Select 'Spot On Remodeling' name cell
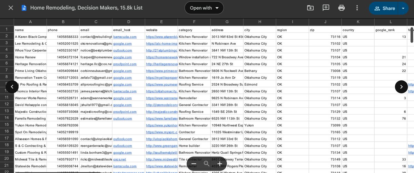Viewport: 414px width, 173px height. click(30, 132)
